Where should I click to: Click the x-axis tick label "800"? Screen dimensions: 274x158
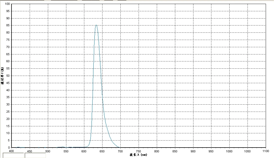(x=157, y=151)
